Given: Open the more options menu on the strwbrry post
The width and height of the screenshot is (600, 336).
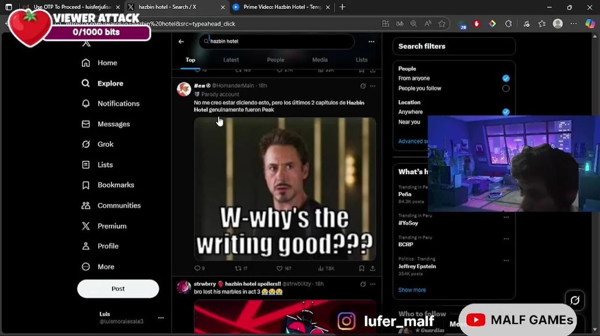Looking at the screenshot, I should pos(372,284).
